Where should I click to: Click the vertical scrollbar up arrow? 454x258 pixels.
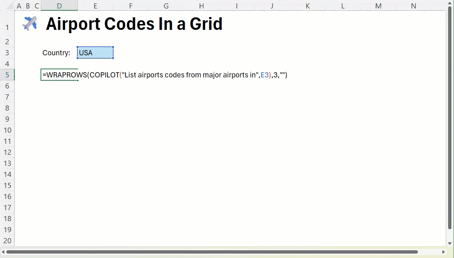click(450, 4)
